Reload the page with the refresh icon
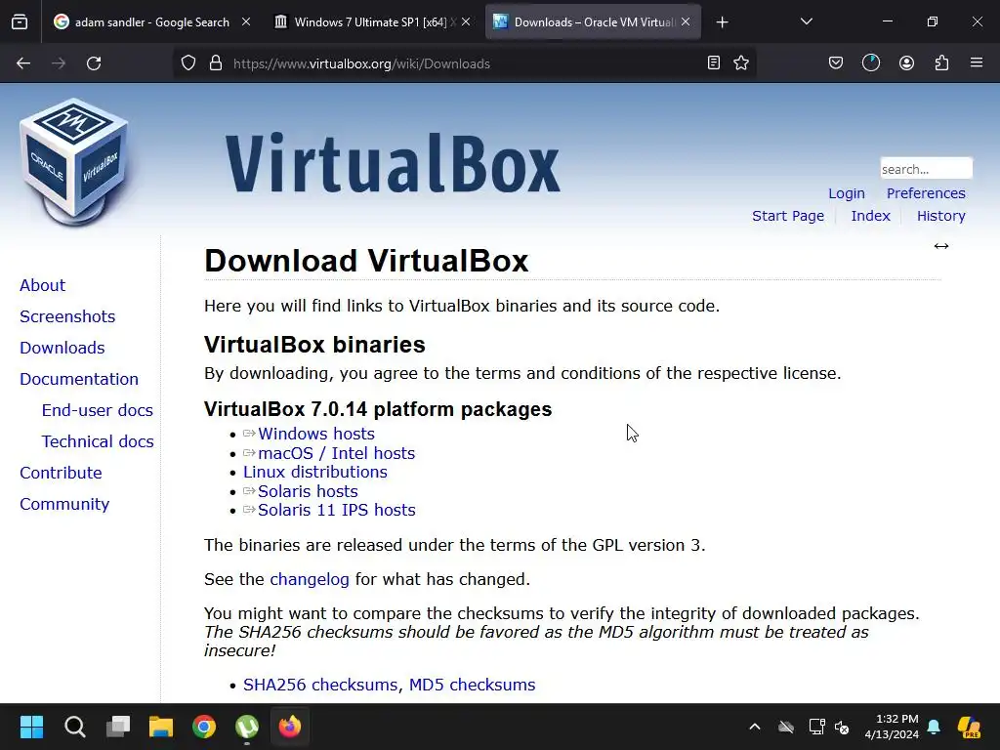Image resolution: width=1000 pixels, height=750 pixels. [94, 63]
